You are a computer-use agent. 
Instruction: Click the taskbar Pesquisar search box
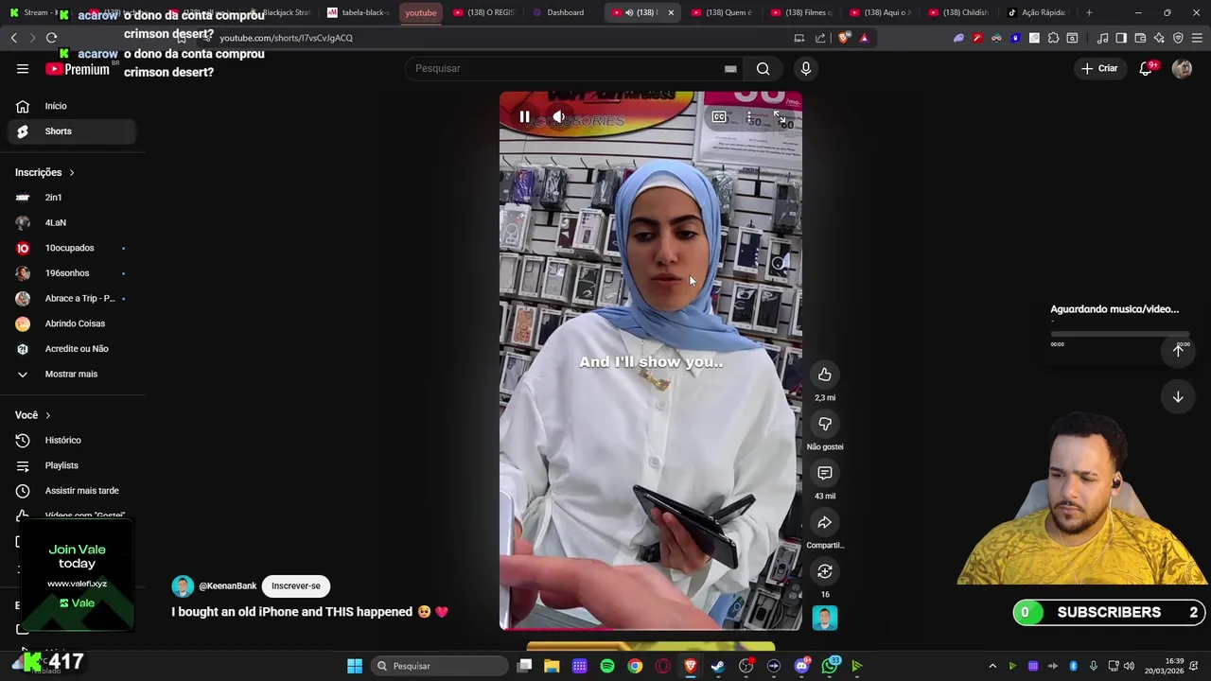tap(439, 666)
